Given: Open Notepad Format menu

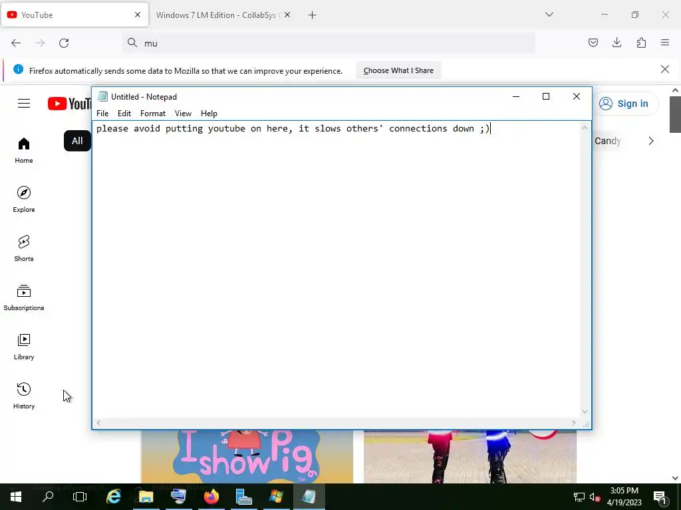Looking at the screenshot, I should [x=153, y=114].
